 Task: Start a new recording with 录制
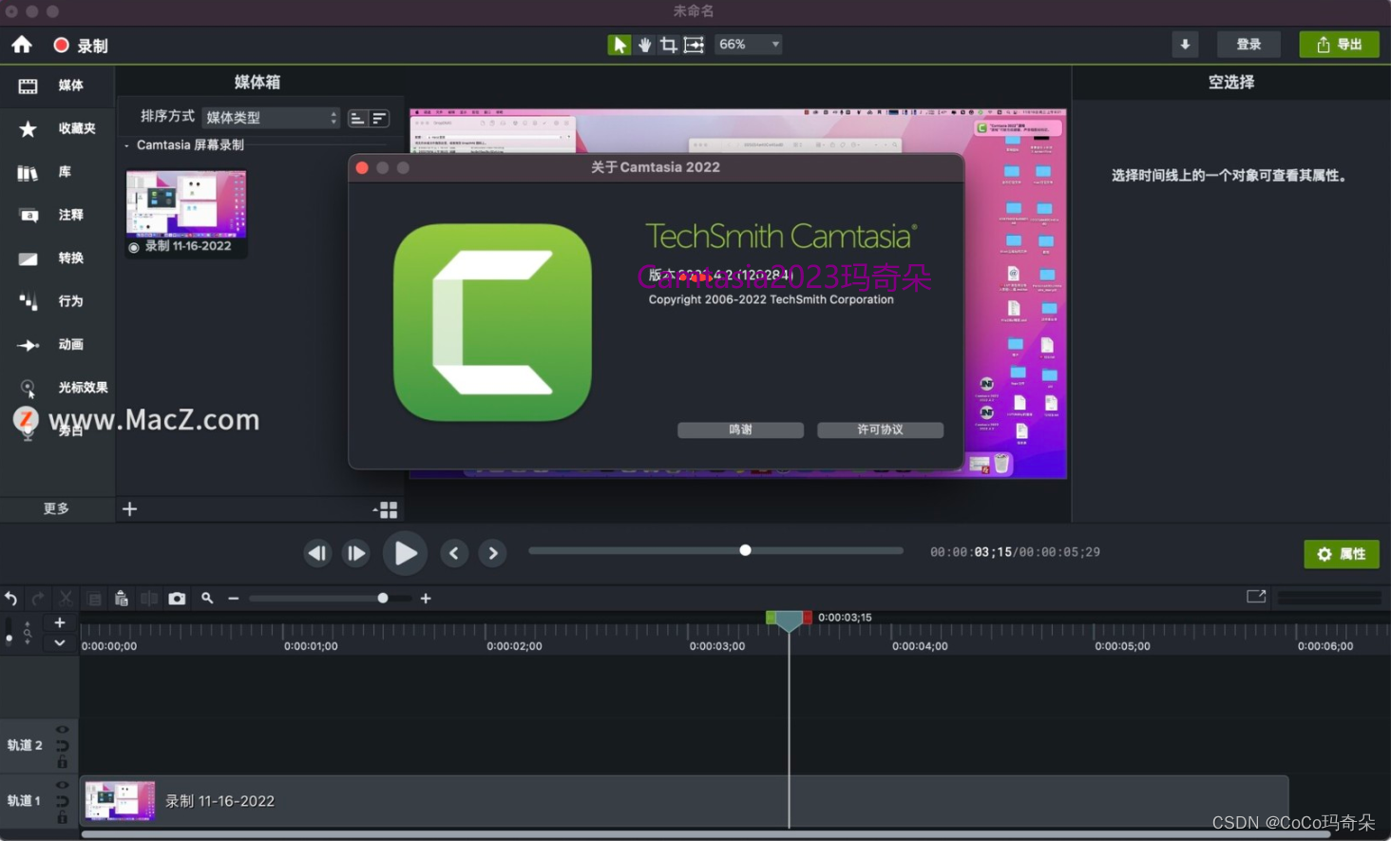81,46
